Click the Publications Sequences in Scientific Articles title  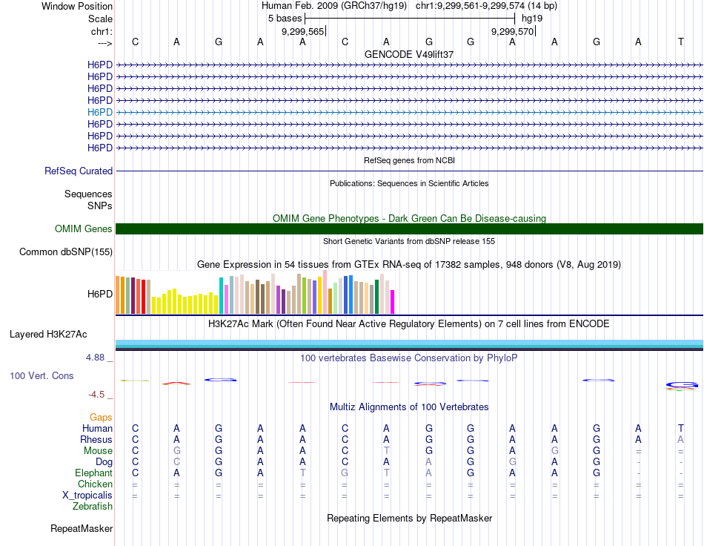click(x=409, y=183)
